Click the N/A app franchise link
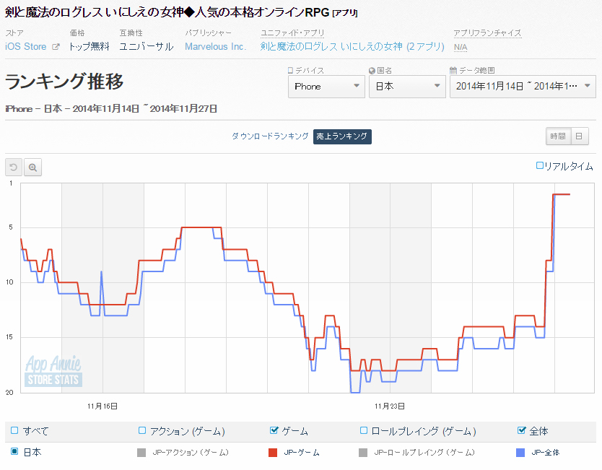 pos(461,47)
